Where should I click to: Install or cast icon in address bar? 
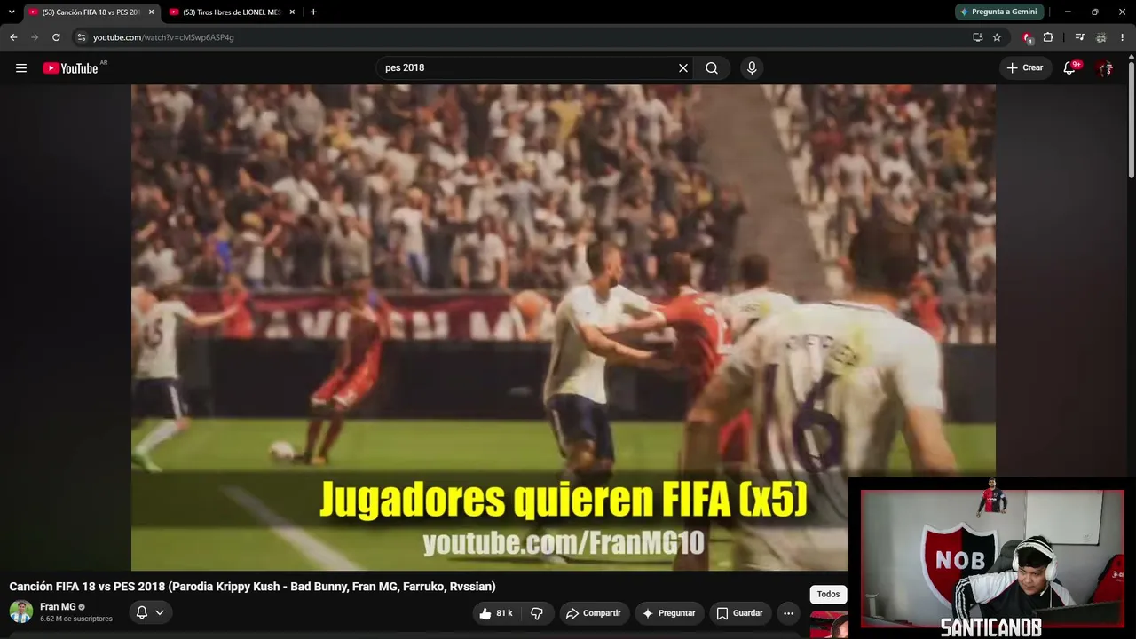coord(977,37)
